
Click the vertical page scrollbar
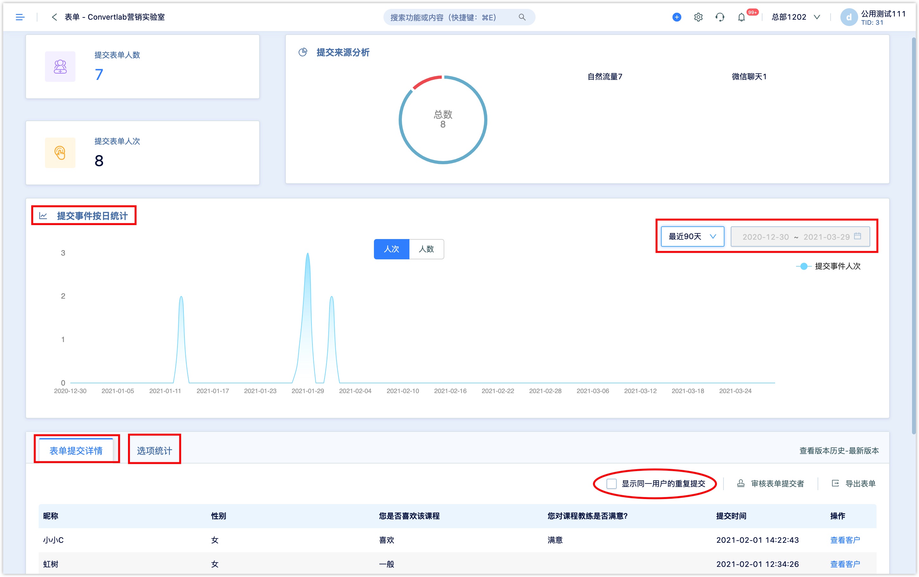pos(914,236)
